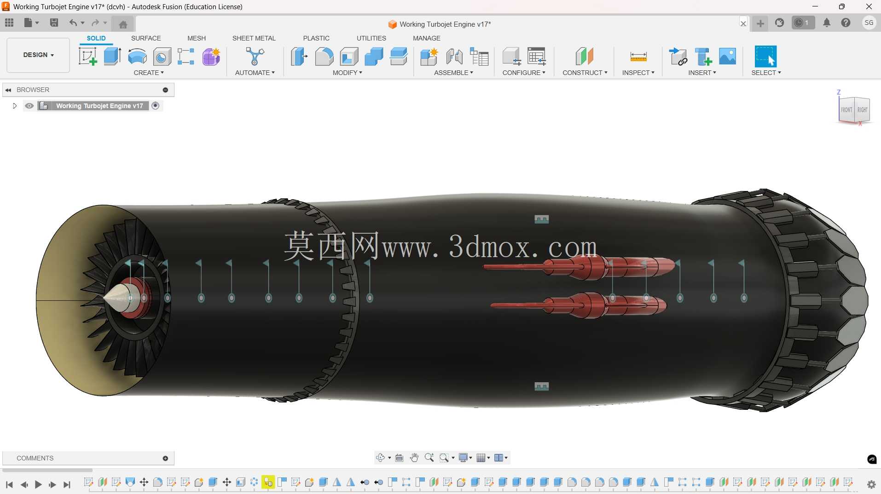Select the Measure tool
This screenshot has width=881, height=494.
[x=638, y=57]
